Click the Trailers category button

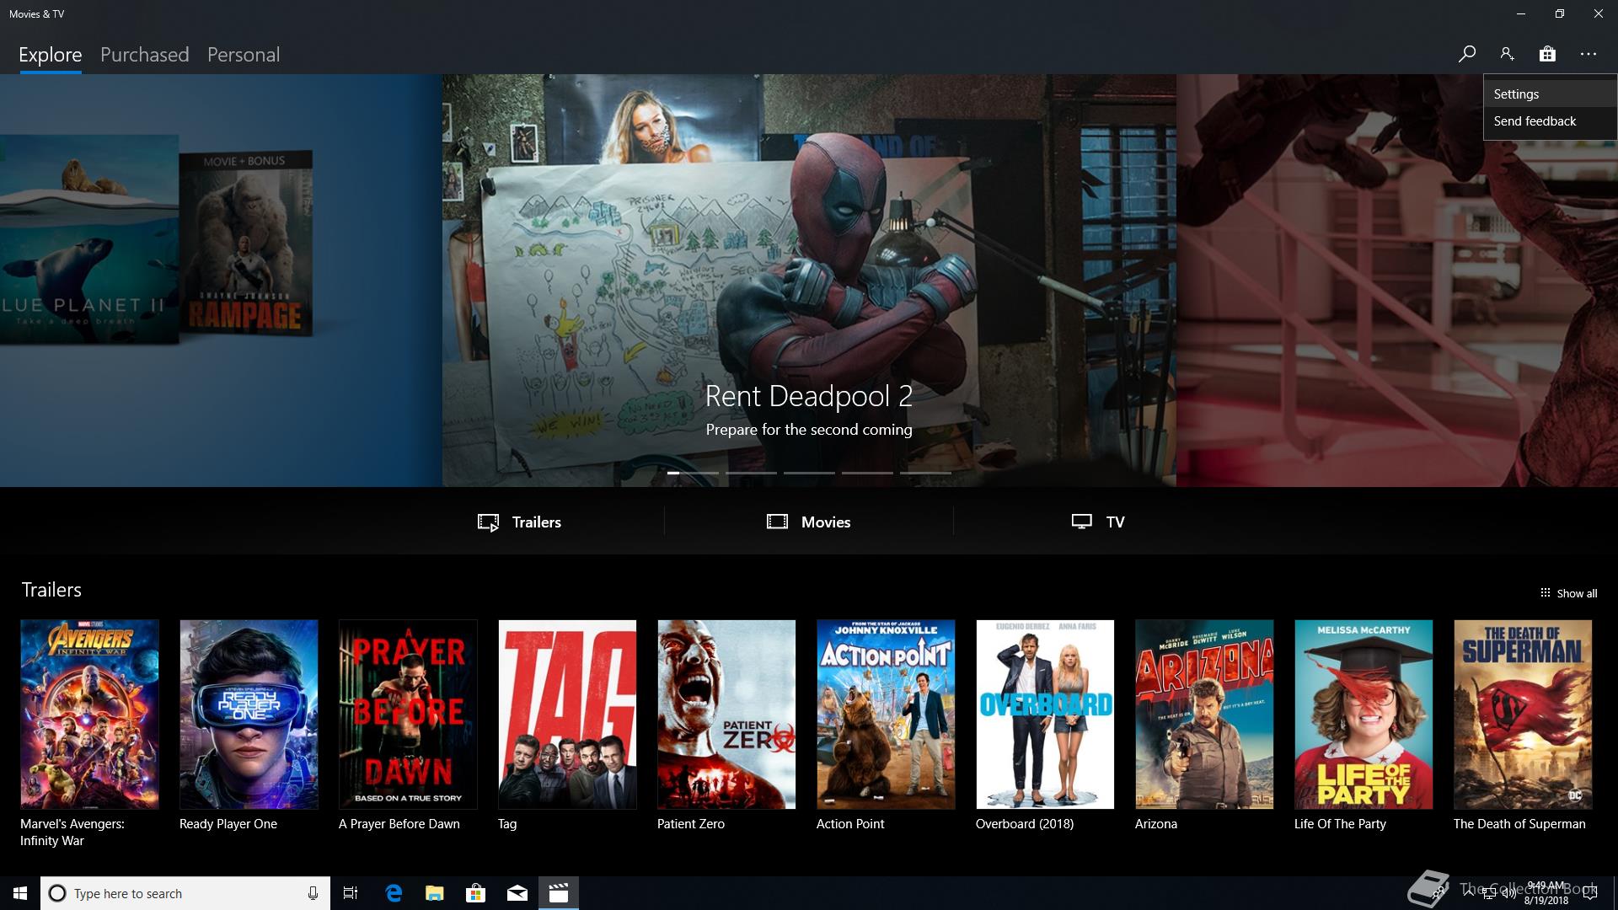(x=519, y=522)
